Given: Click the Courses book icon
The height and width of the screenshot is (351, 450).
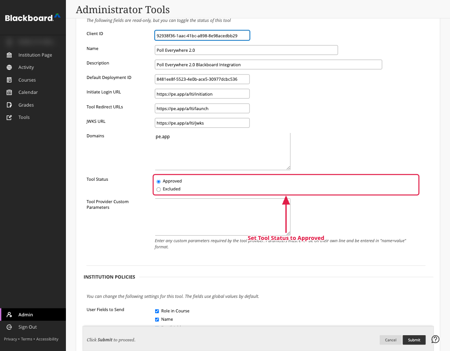Looking at the screenshot, I should tap(9, 80).
